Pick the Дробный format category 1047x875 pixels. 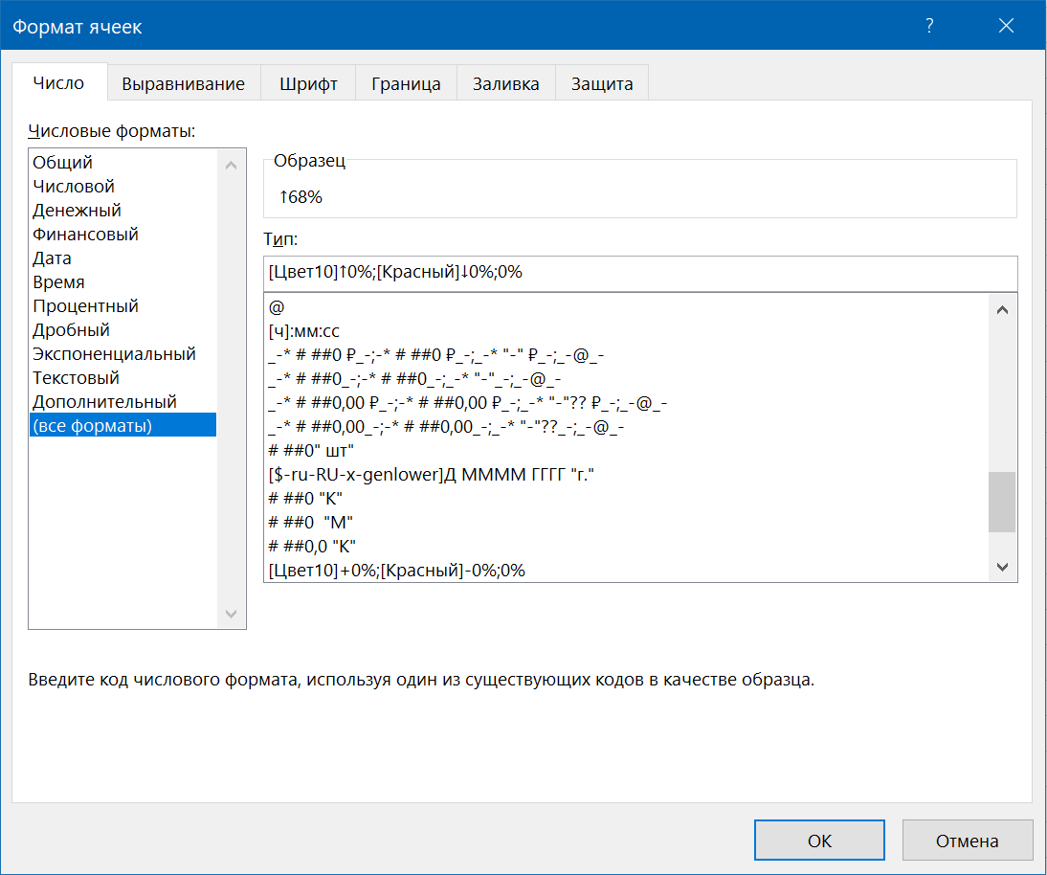click(x=123, y=330)
